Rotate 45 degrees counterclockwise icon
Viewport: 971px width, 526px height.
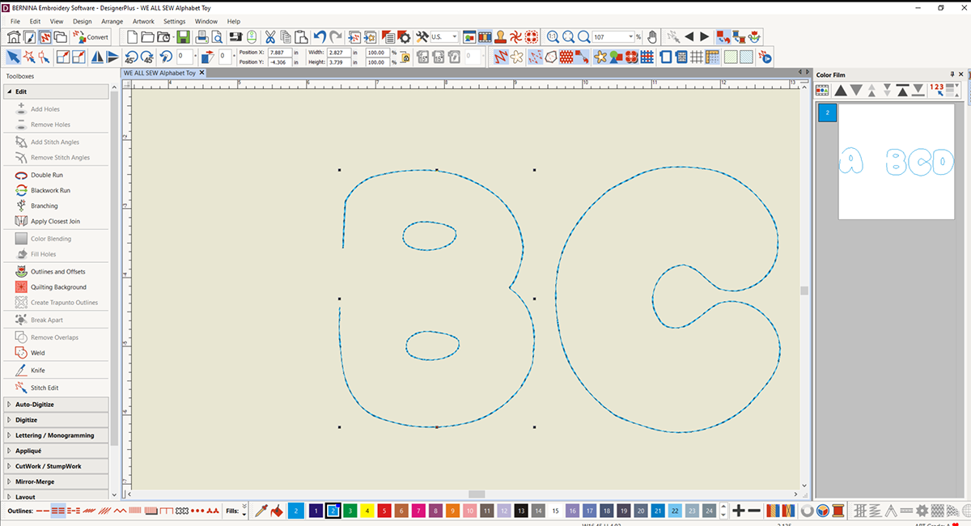[x=131, y=57]
